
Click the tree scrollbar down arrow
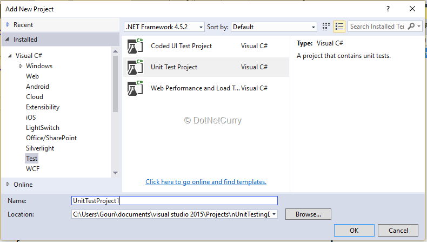point(116,173)
